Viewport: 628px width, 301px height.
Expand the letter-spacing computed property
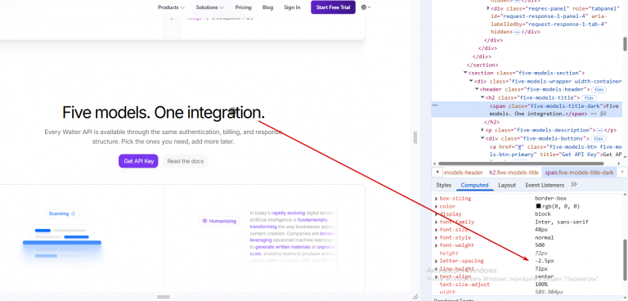437,261
